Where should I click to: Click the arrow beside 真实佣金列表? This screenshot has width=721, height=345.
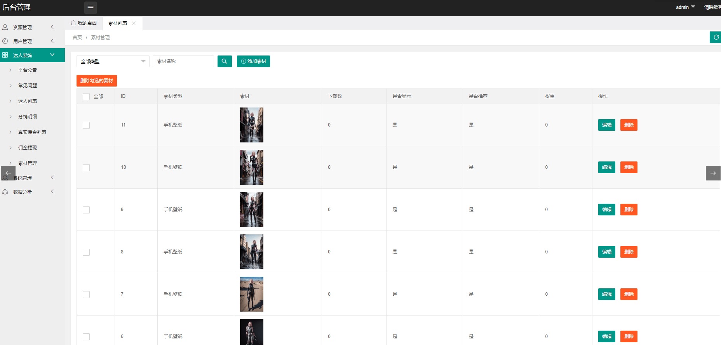pos(10,132)
